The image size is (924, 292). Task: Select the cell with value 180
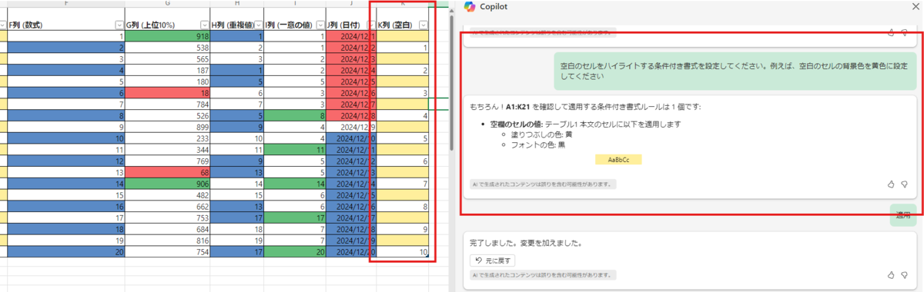pos(167,81)
